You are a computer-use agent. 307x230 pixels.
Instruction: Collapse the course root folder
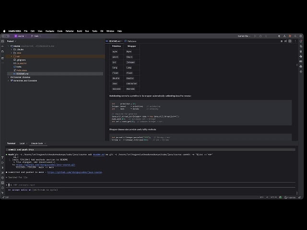tap(9, 46)
